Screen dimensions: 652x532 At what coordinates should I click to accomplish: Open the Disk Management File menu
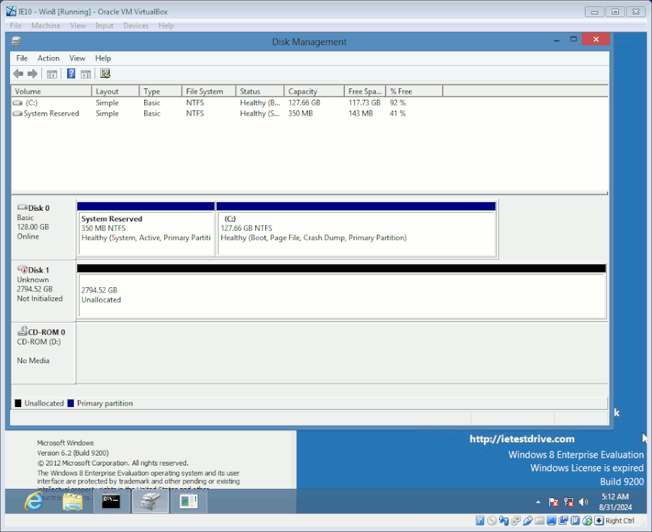point(22,59)
